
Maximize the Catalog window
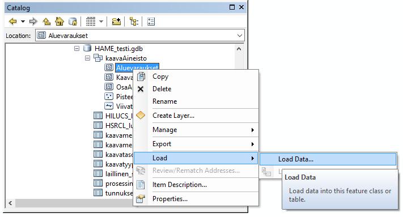pyautogui.click(x=232, y=7)
